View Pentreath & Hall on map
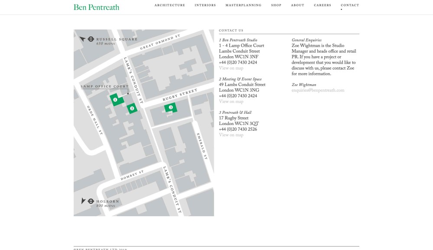 pos(231,135)
